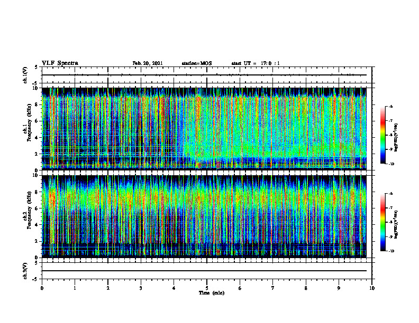Click the ch.1 spectrogram color scale bar
This screenshot has width=419, height=323.
coord(382,135)
